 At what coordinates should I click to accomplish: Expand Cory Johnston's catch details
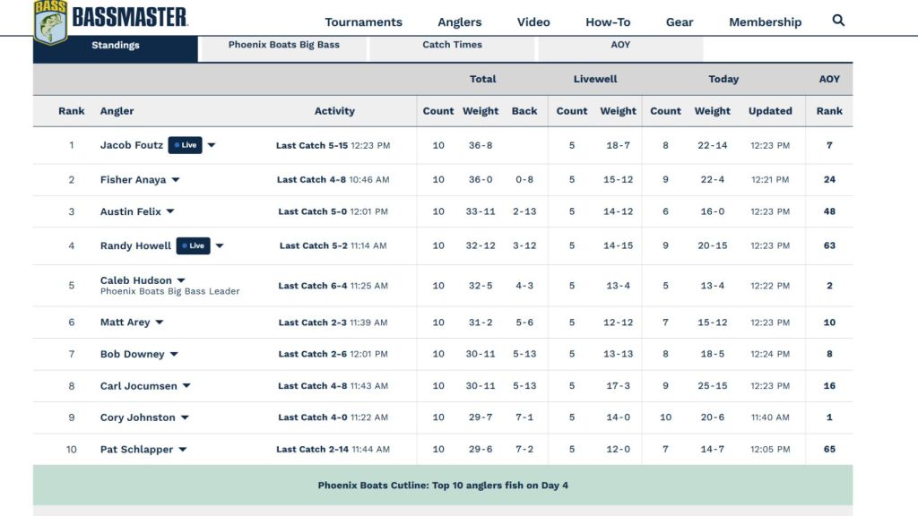click(185, 417)
